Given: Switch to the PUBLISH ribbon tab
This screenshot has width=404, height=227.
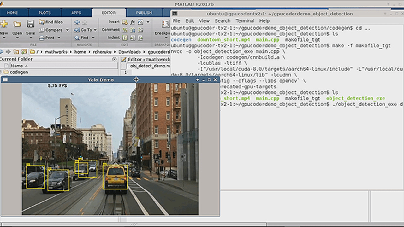Looking at the screenshot, I should point(144,13).
